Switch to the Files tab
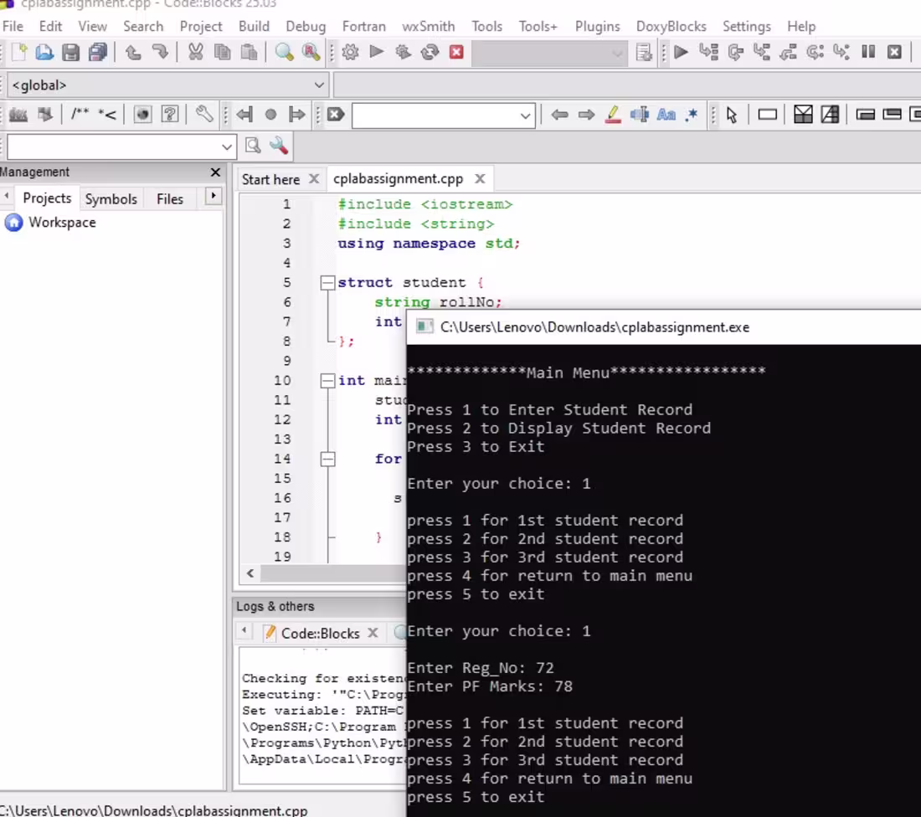The image size is (921, 817). pyautogui.click(x=170, y=199)
